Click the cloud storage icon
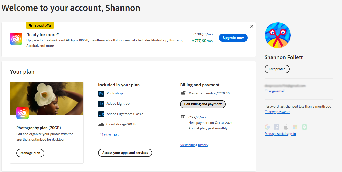This screenshot has width=342, height=172. click(101, 124)
